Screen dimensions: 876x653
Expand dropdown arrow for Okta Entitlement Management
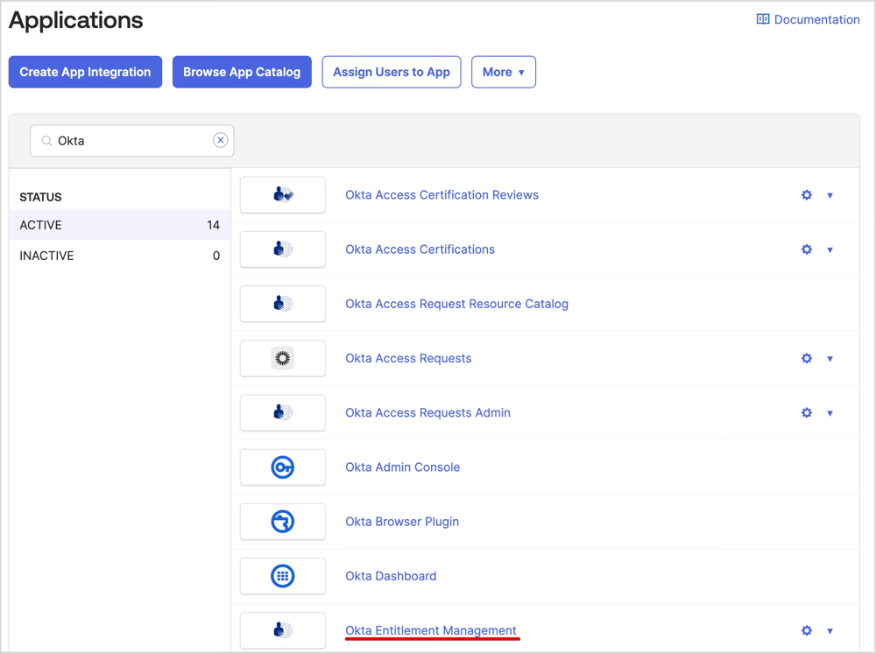(830, 630)
